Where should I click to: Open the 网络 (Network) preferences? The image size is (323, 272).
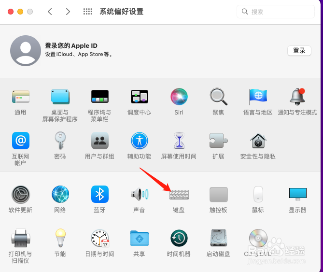pos(60,194)
